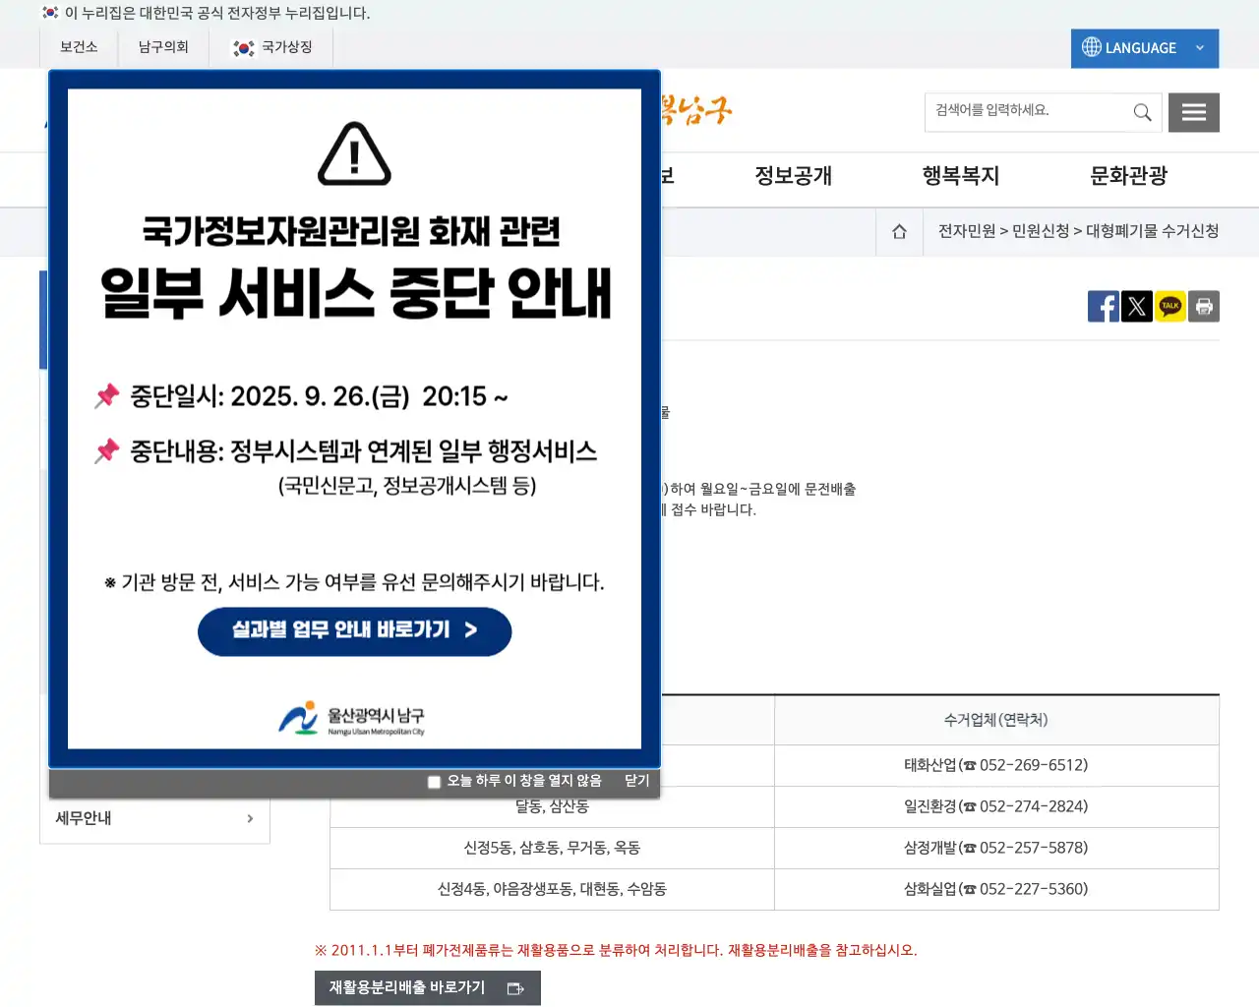Click the red 2011.1.1 recycling notice text
1259x1007 pixels.
point(616,950)
